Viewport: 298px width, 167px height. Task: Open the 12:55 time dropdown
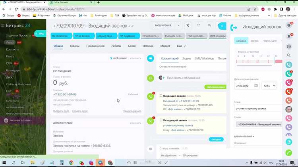(x=269, y=86)
